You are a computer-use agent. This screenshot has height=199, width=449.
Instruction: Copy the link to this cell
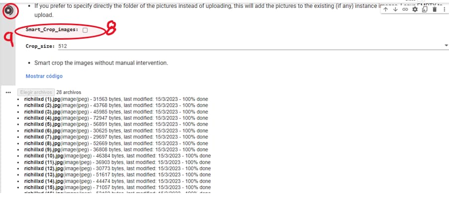pos(404,10)
